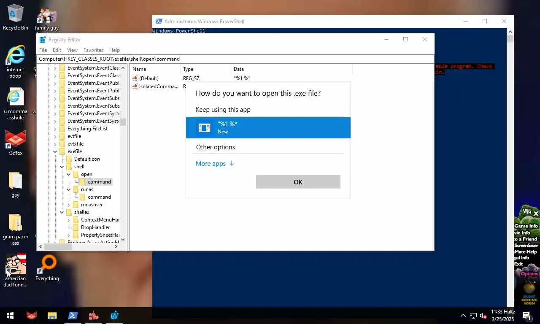Expand the evtfile key
This screenshot has height=324, width=540.
pyautogui.click(x=55, y=136)
